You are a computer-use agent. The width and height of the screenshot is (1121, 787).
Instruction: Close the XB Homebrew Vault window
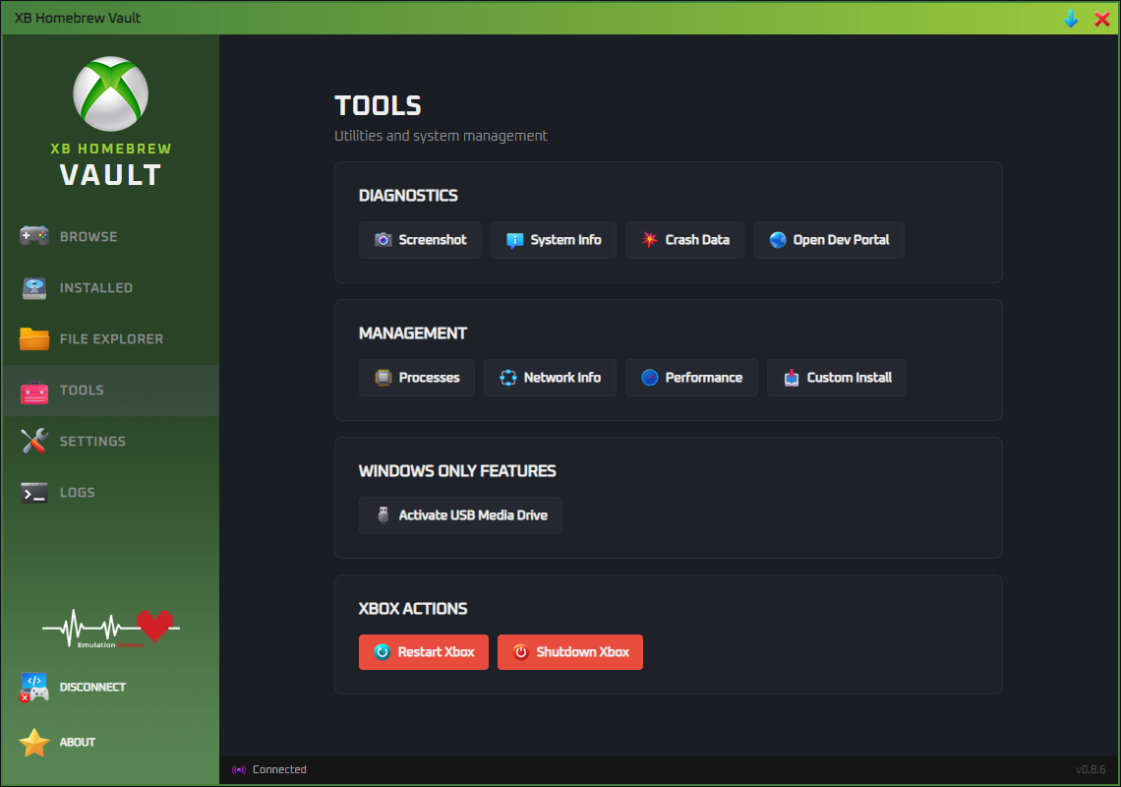click(1101, 19)
